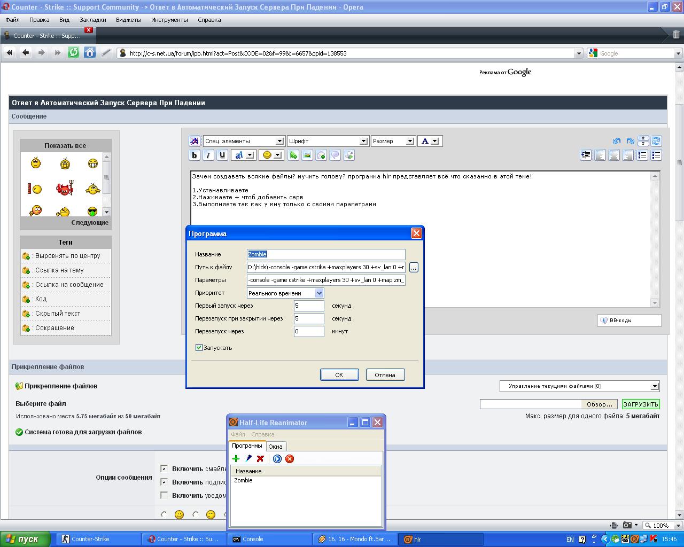The image size is (684, 547).
Task: Toggle the Запускать checkbox in the Программа dialog
Action: click(199, 348)
